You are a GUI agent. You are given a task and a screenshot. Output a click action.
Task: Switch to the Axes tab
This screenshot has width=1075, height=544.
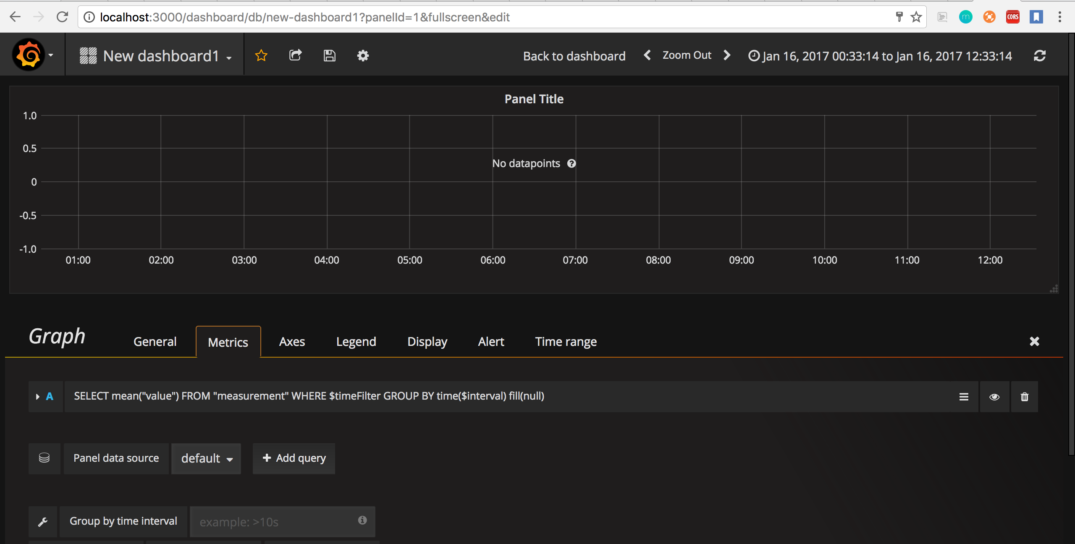tap(292, 342)
